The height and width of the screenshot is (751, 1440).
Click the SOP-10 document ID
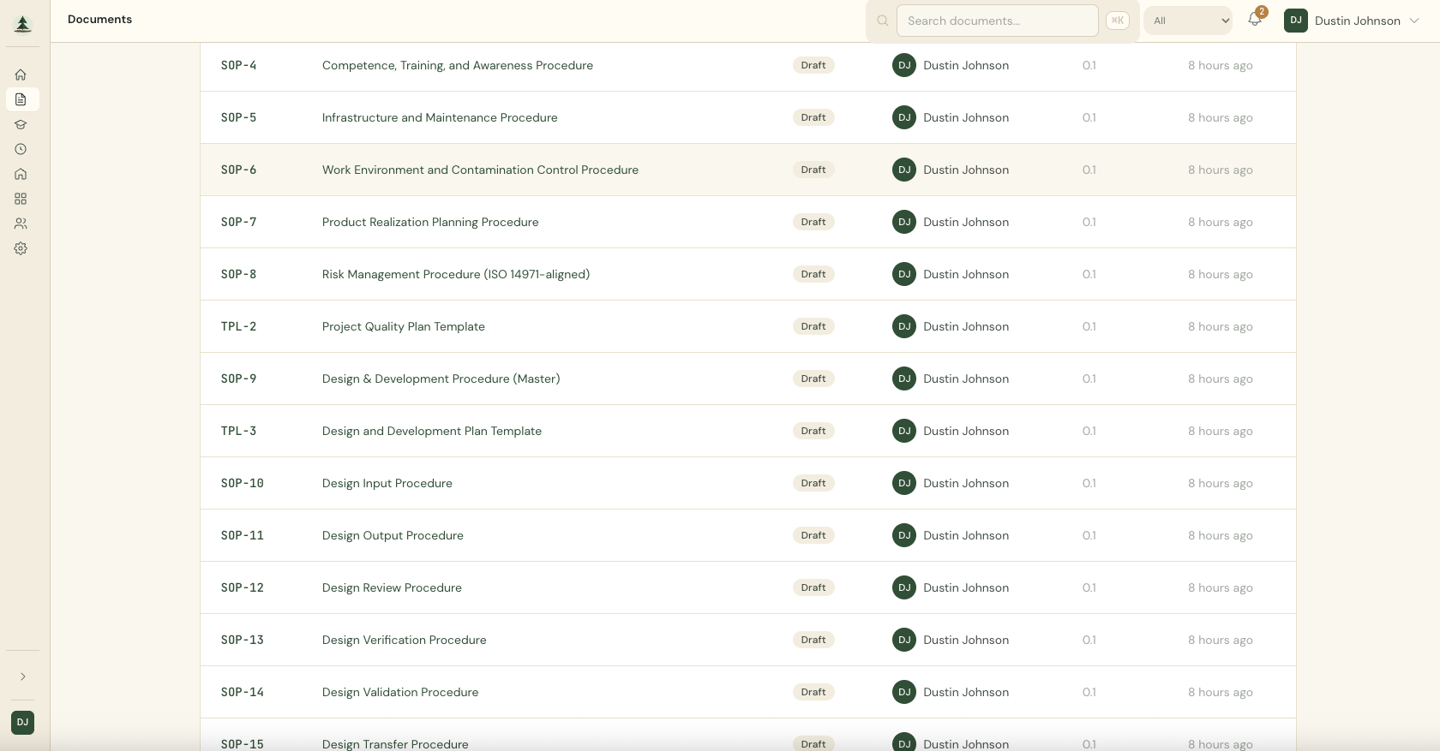243,483
